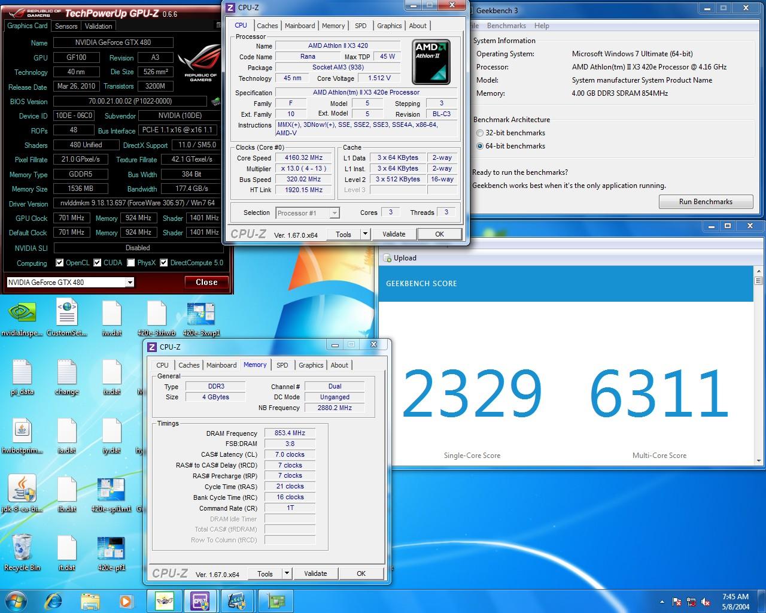Image resolution: width=766 pixels, height=613 pixels.
Task: Open Windows Explorer from taskbar
Action: [90, 600]
